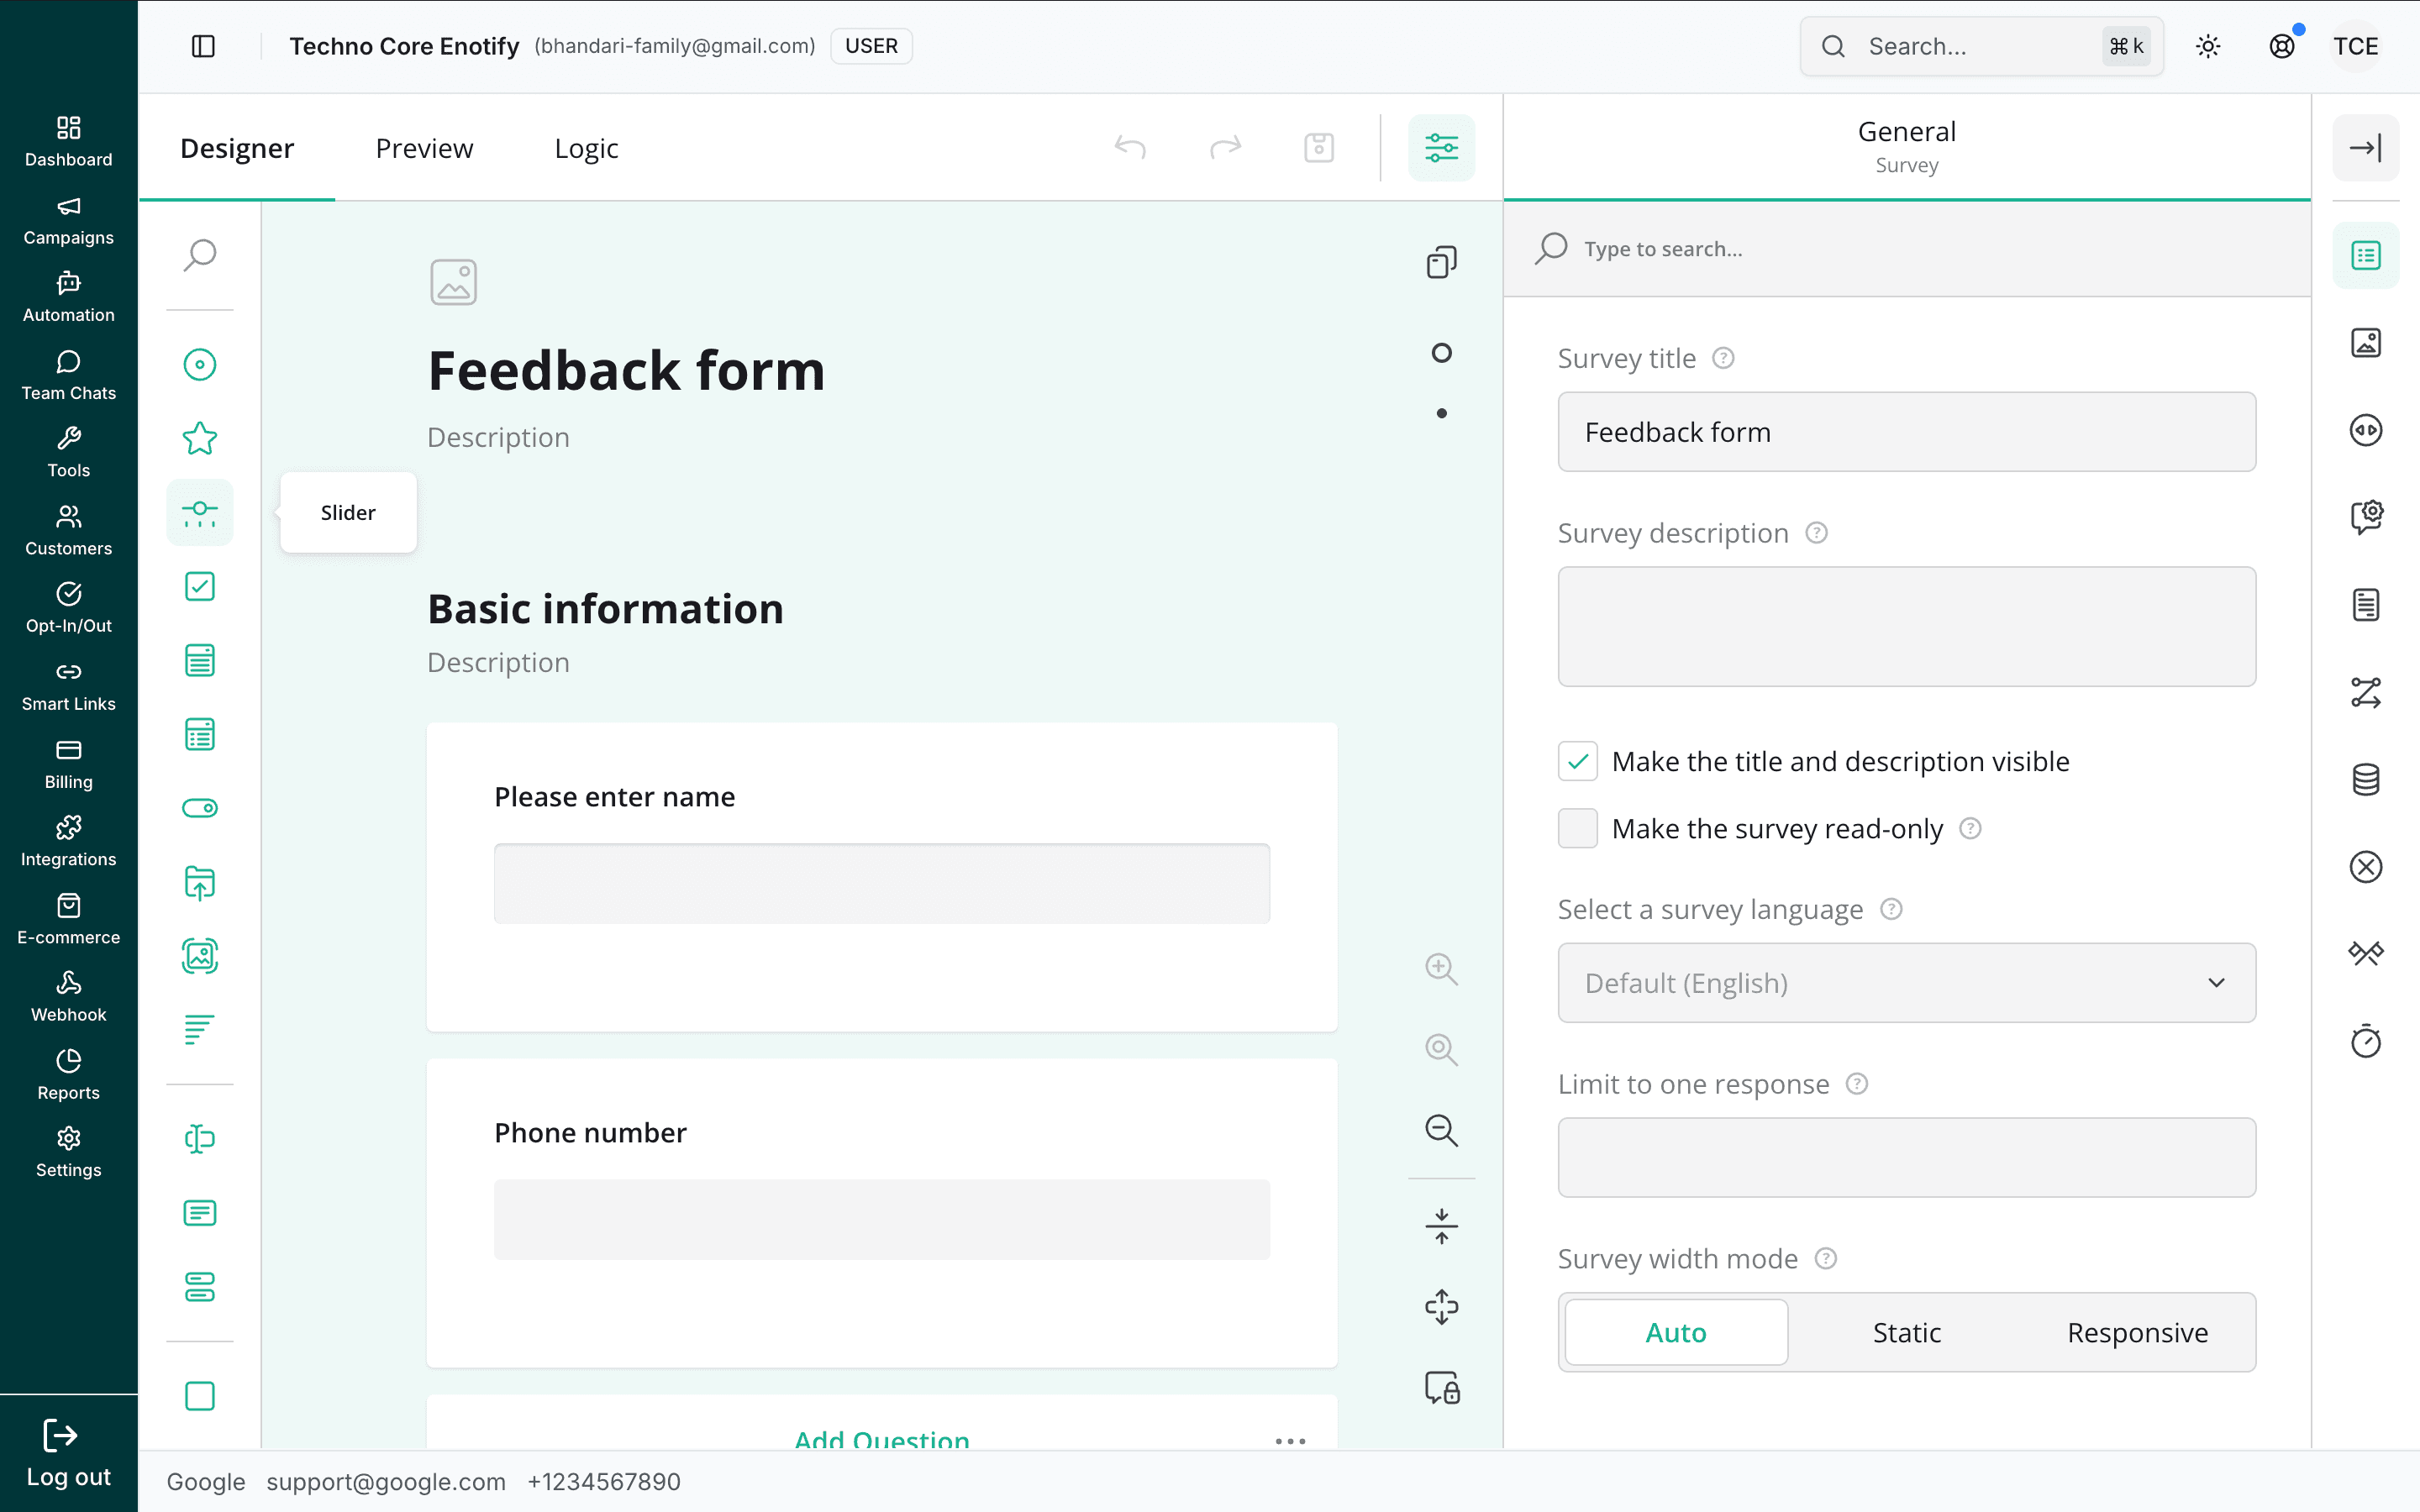Switch to the Preview tab
The height and width of the screenshot is (1512, 2420).
[x=424, y=148]
